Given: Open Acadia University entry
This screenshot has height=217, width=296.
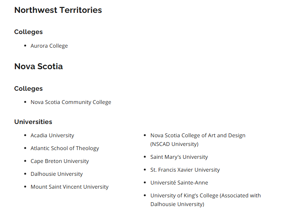Looking at the screenshot, I should click(x=52, y=136).
